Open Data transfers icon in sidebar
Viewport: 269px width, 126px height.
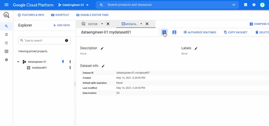click(x=6, y=35)
